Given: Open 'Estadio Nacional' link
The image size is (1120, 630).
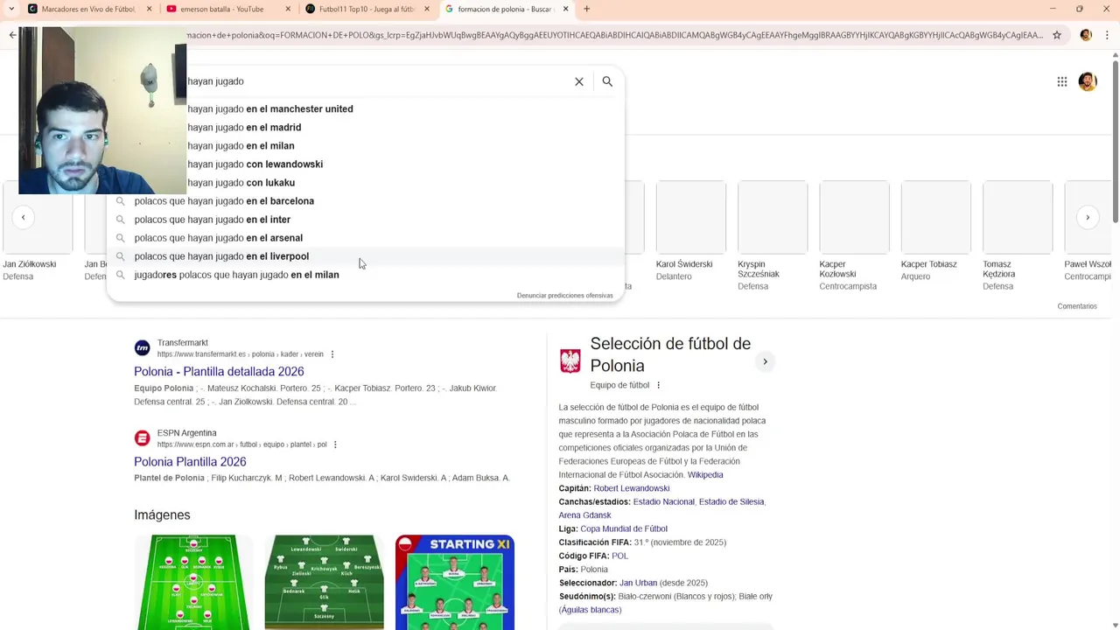Looking at the screenshot, I should (x=663, y=501).
